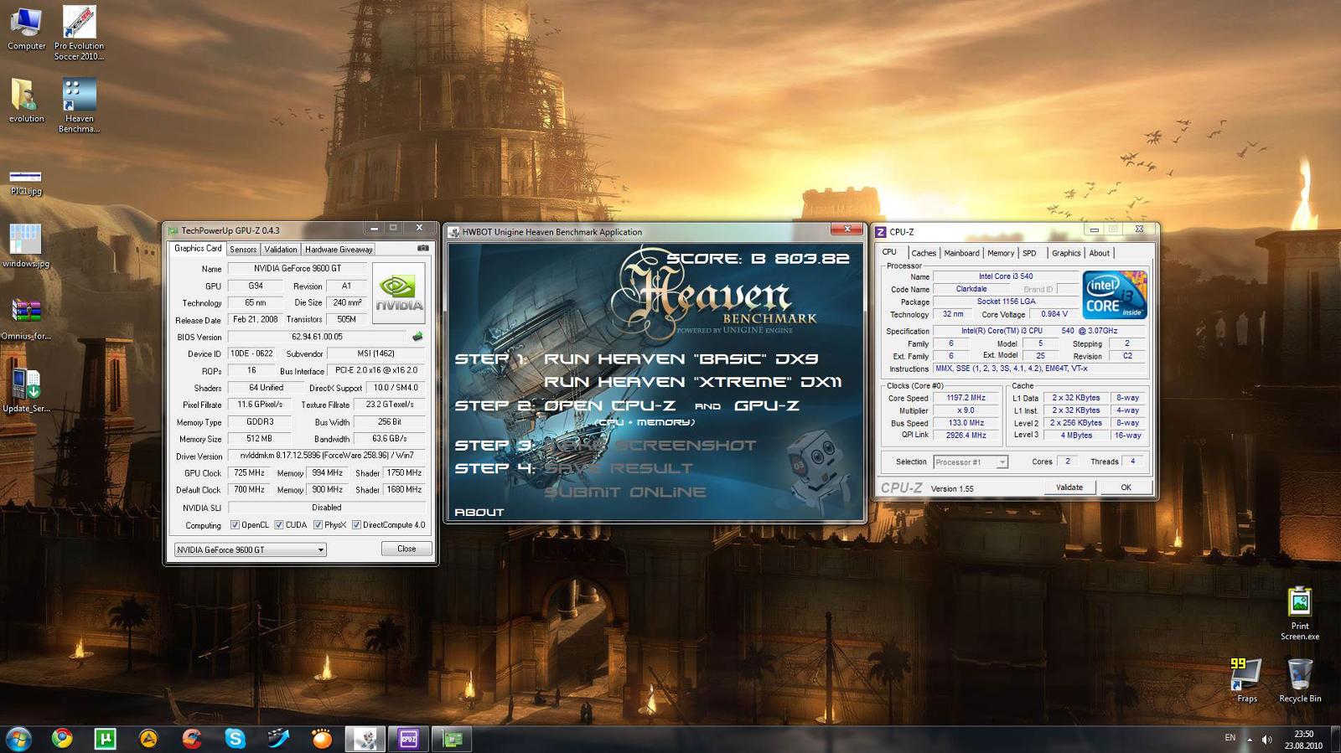Show hidden tray icons arrow
The height and width of the screenshot is (753, 1341).
point(1249,740)
